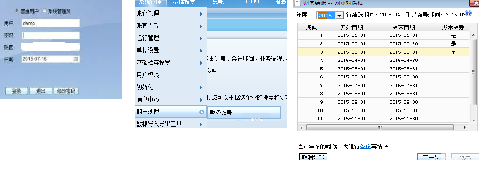Click the 修改密码 button
The height and width of the screenshot is (182, 490).
pyautogui.click(x=66, y=91)
